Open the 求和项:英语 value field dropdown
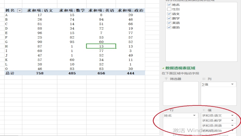The image size is (241, 136). pos(232,125)
